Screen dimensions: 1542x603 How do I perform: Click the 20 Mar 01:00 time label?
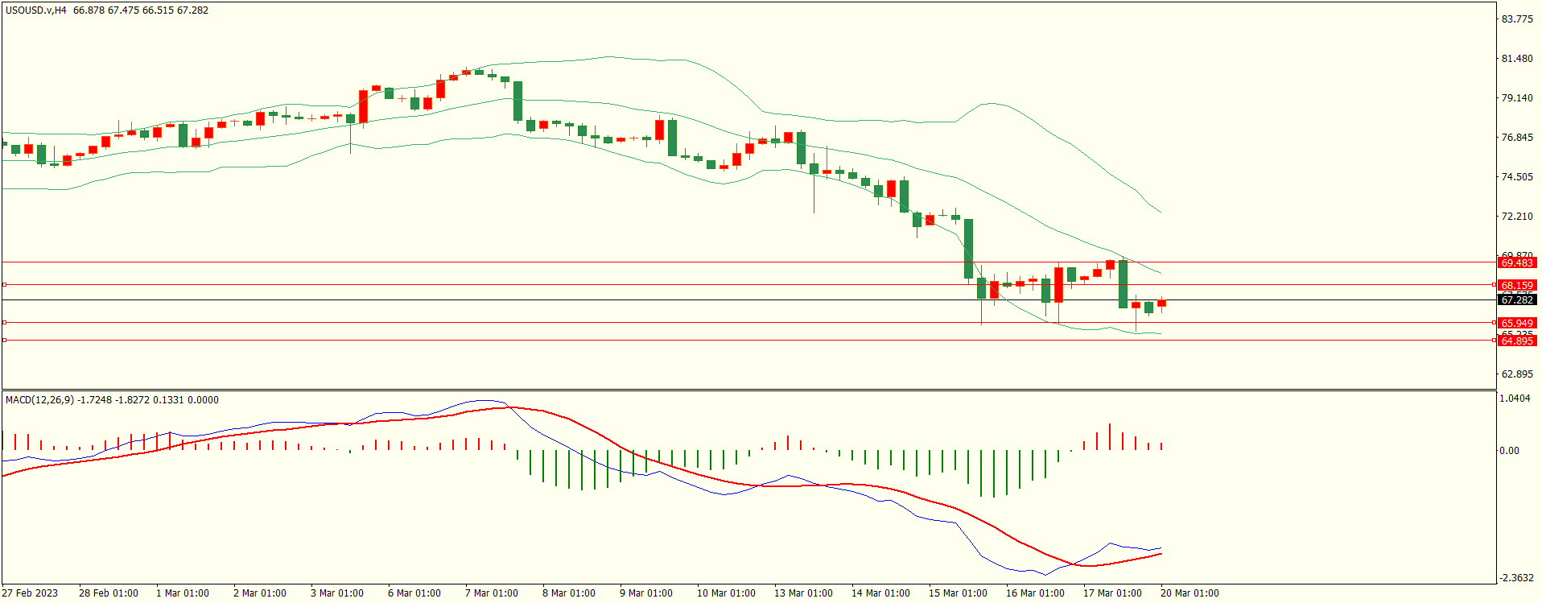click(1189, 593)
